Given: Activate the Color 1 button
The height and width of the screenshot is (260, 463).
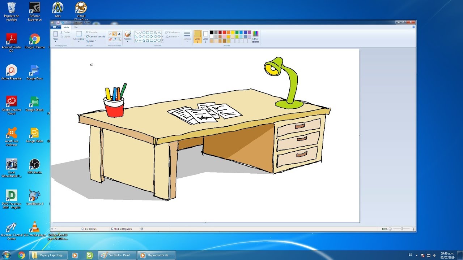Looking at the screenshot, I should (197, 36).
